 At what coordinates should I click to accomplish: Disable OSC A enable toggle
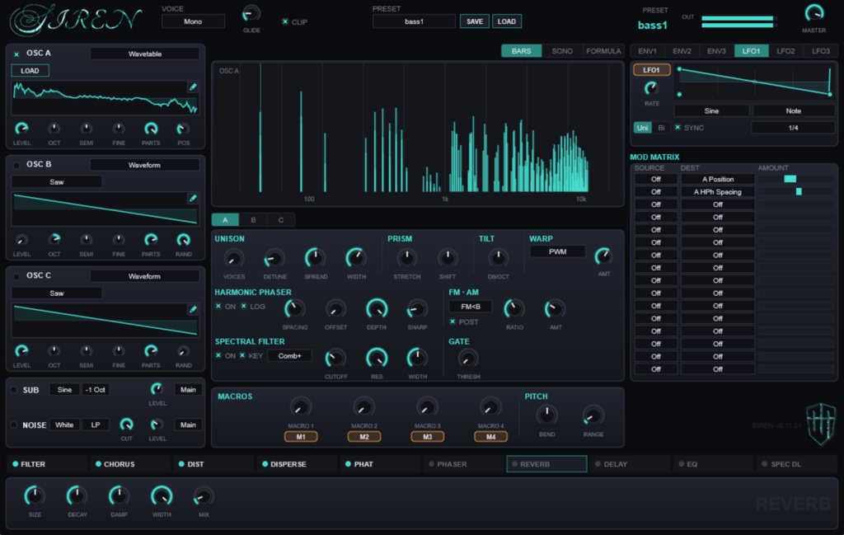point(16,54)
